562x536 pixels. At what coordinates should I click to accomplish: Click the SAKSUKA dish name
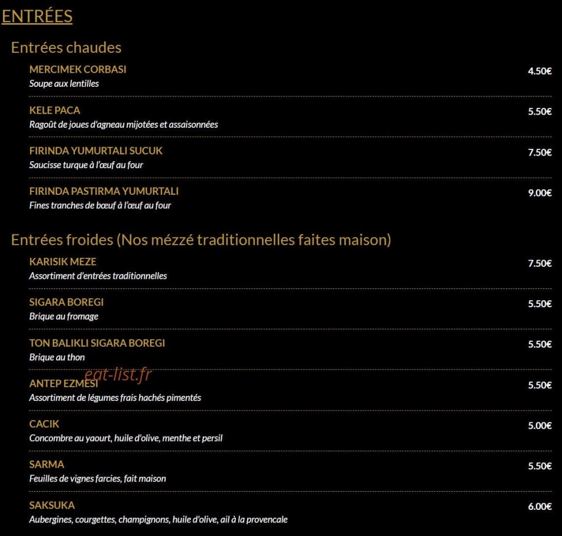52,505
